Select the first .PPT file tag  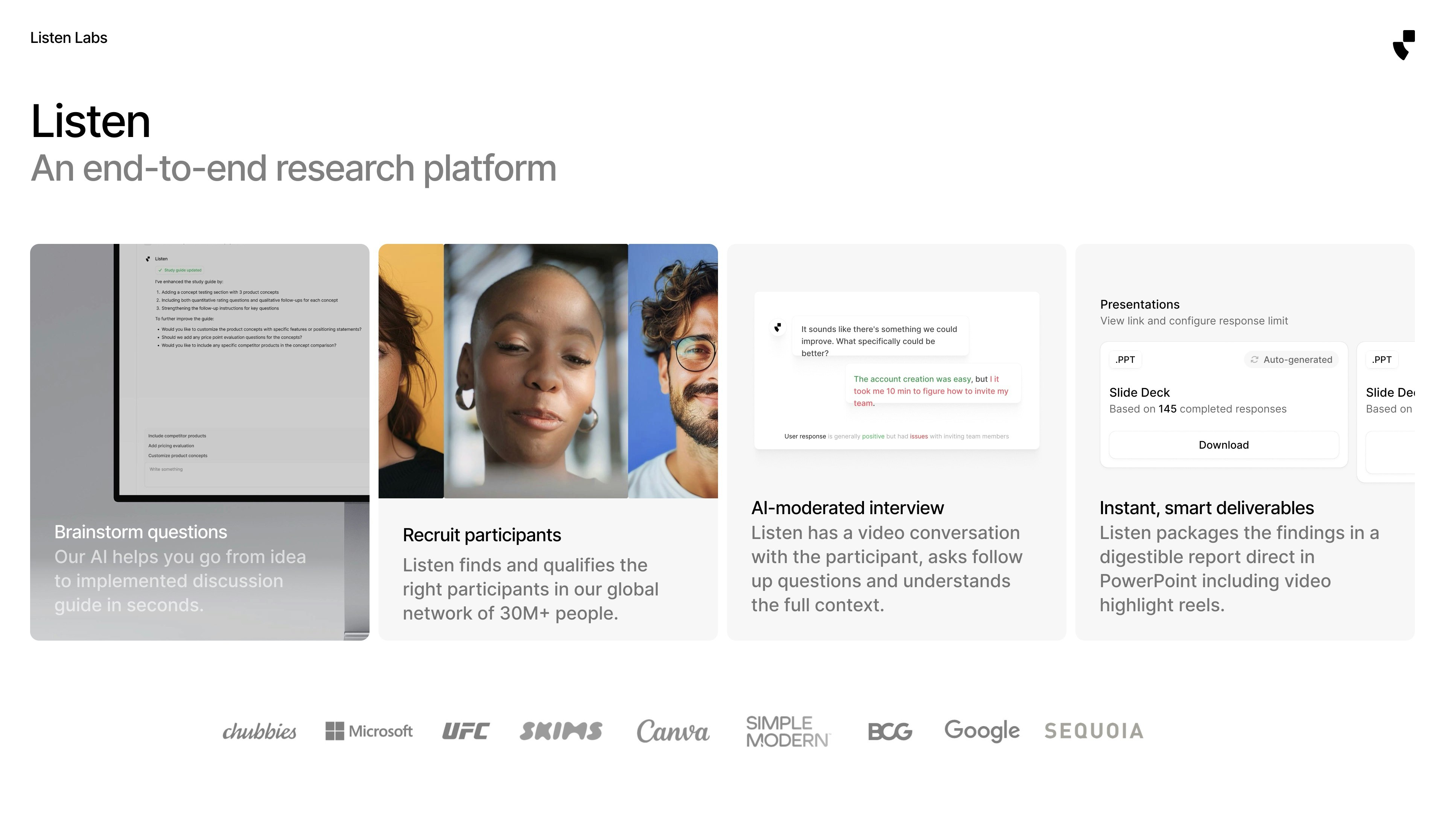(1125, 360)
